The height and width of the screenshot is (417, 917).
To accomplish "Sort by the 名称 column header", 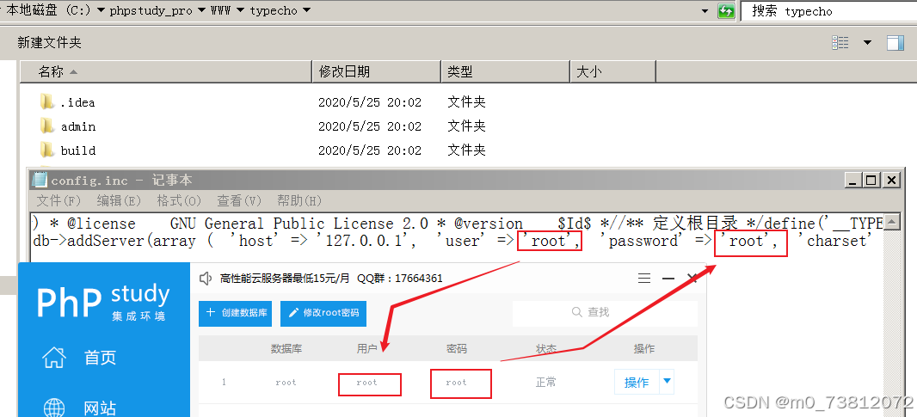I will point(166,71).
